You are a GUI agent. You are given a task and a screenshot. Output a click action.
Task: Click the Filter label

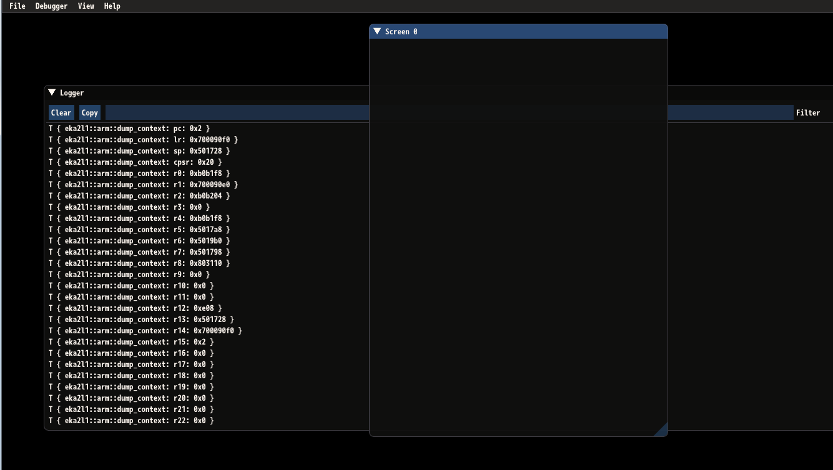point(808,112)
